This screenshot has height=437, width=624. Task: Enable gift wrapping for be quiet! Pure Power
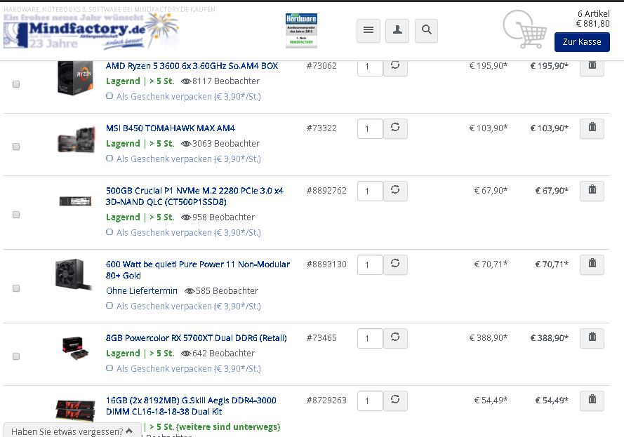109,306
